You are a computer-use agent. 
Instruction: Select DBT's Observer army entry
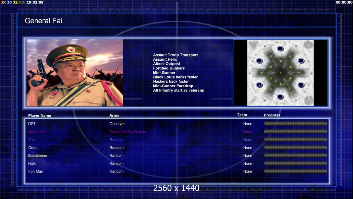[x=117, y=124]
